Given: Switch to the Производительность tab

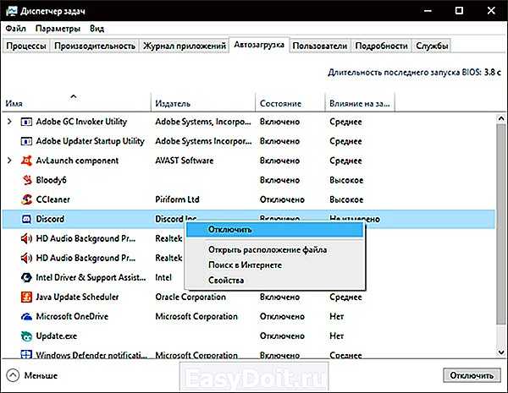Looking at the screenshot, I should point(95,46).
